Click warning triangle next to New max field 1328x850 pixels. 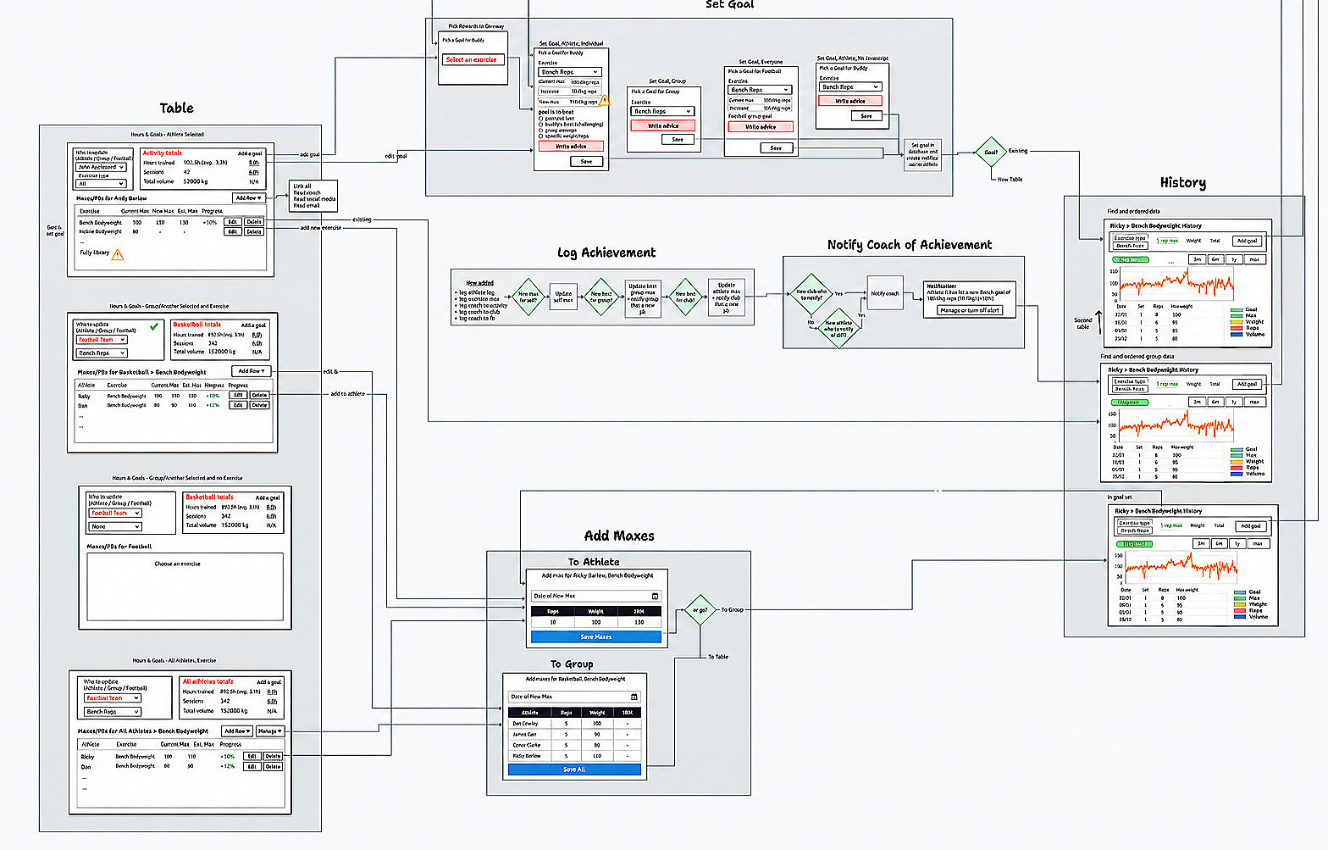pos(604,100)
